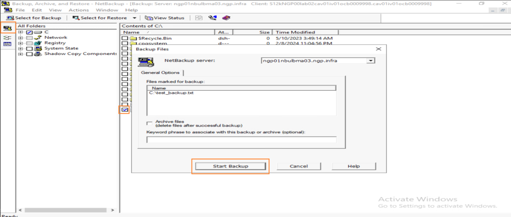Click the Shadow Copy Components tree icon
This screenshot has height=217, width=511.
point(38,54)
